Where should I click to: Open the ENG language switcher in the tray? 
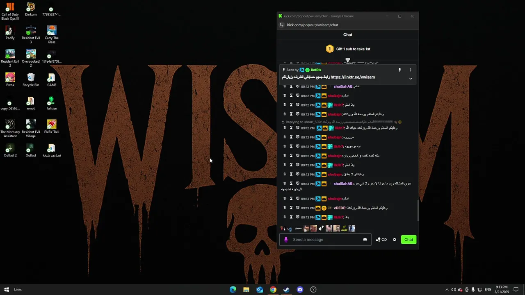[488, 290]
